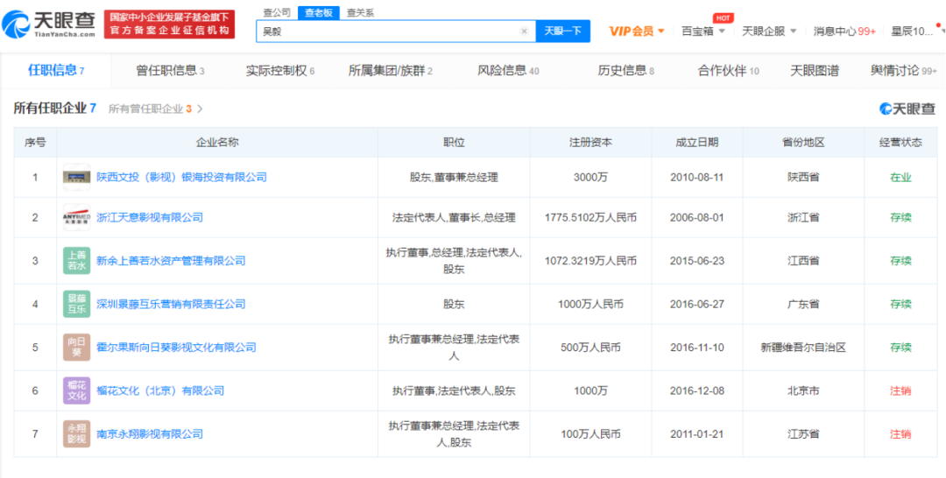Select the 查老板 search tab
This screenshot has height=478, width=946.
pyautogui.click(x=319, y=12)
